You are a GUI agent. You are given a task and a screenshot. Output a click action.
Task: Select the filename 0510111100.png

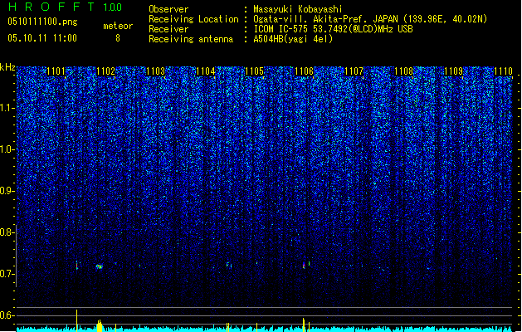pyautogui.click(x=42, y=22)
